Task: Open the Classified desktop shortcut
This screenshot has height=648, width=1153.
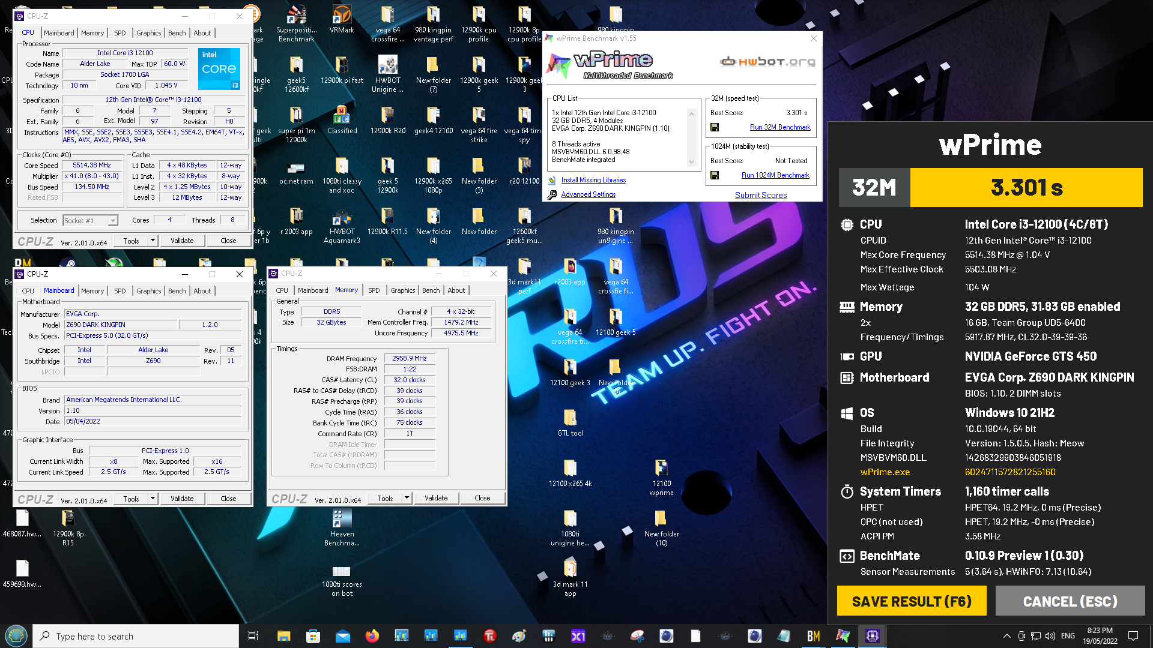Action: pyautogui.click(x=342, y=120)
